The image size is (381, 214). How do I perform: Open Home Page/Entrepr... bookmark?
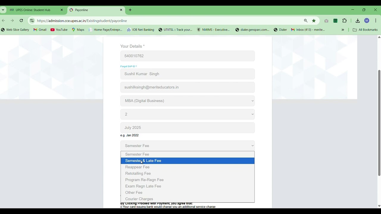point(105,30)
